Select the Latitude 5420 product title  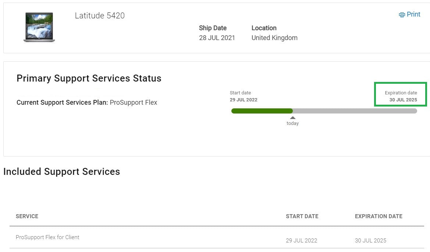point(100,15)
